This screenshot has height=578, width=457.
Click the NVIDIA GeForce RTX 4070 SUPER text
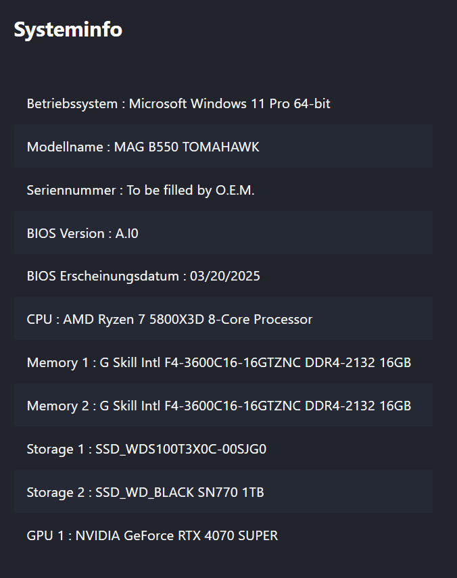pos(176,535)
